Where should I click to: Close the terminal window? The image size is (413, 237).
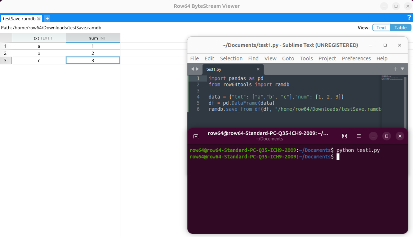click(x=400, y=136)
